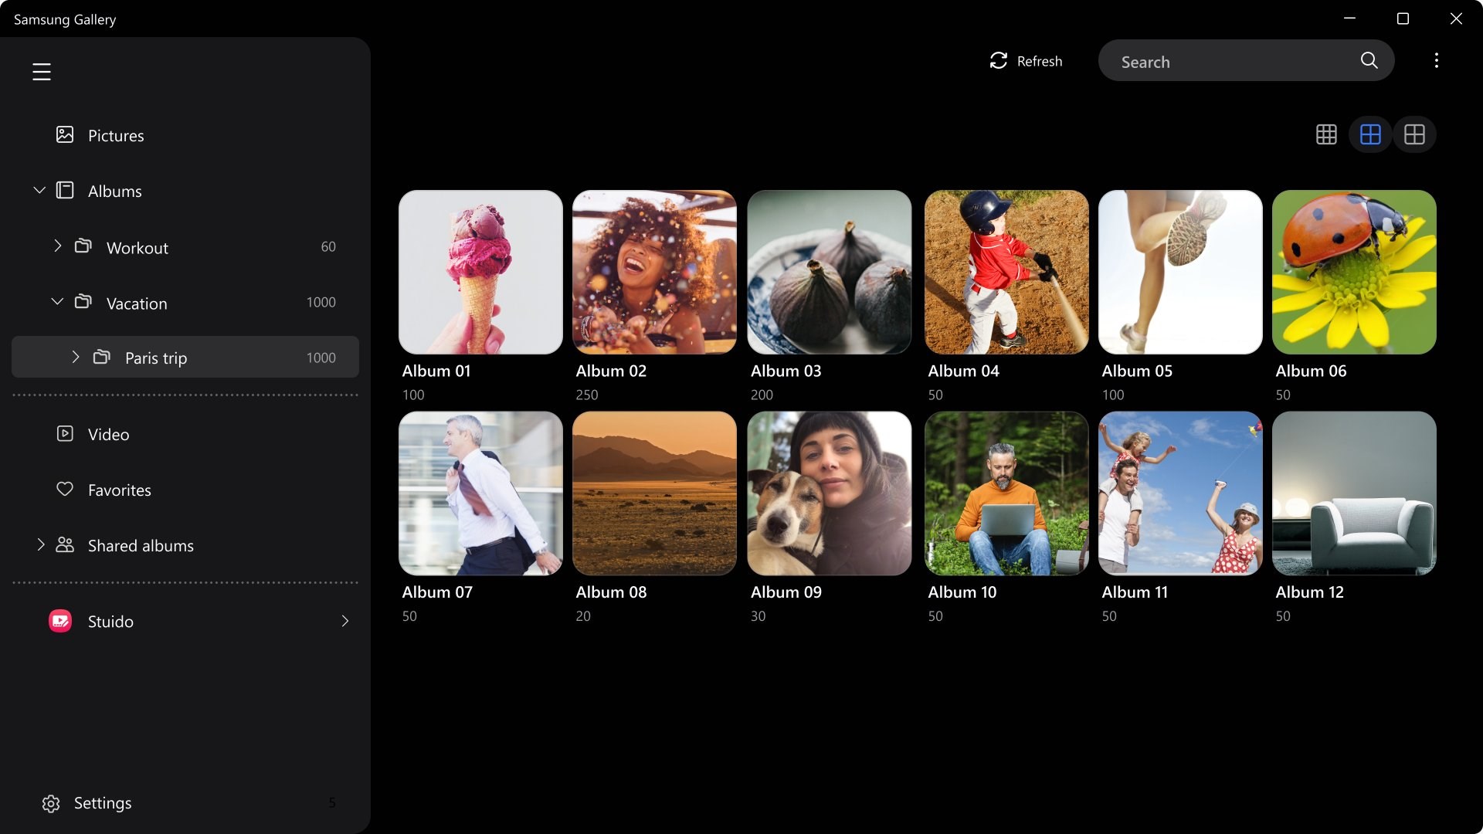The width and height of the screenshot is (1483, 834).
Task: Open the Settings label
Action: 103,803
